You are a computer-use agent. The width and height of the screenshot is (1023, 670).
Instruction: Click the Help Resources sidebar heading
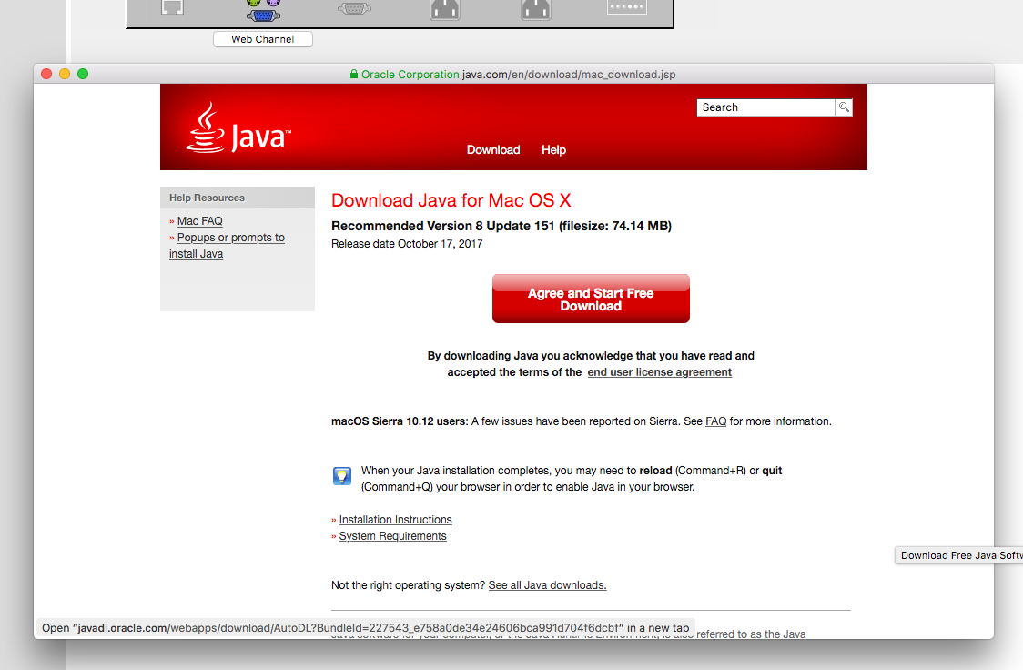[207, 198]
